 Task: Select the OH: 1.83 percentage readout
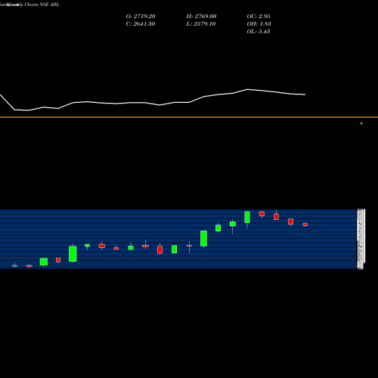[x=259, y=24]
